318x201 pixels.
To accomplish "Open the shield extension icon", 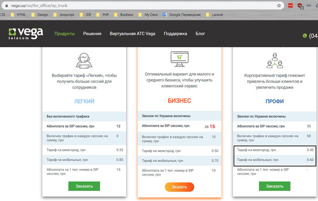I will coord(300,6).
